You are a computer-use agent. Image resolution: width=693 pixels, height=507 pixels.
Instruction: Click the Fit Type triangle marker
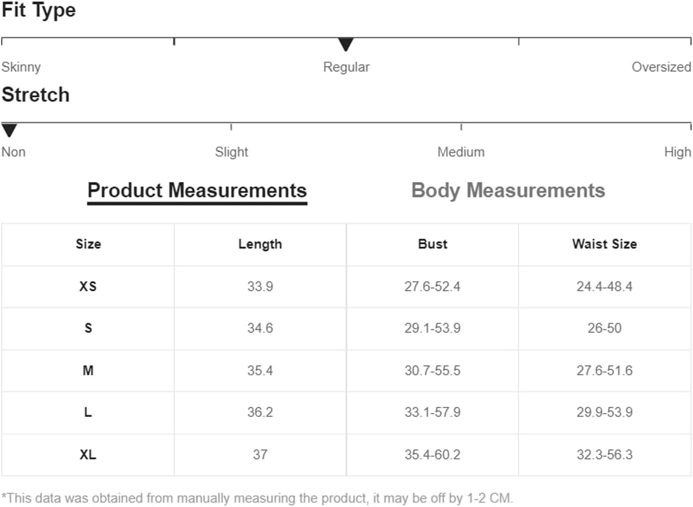(346, 44)
